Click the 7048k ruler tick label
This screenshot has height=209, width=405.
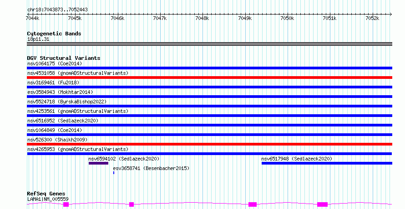[x=202, y=18]
